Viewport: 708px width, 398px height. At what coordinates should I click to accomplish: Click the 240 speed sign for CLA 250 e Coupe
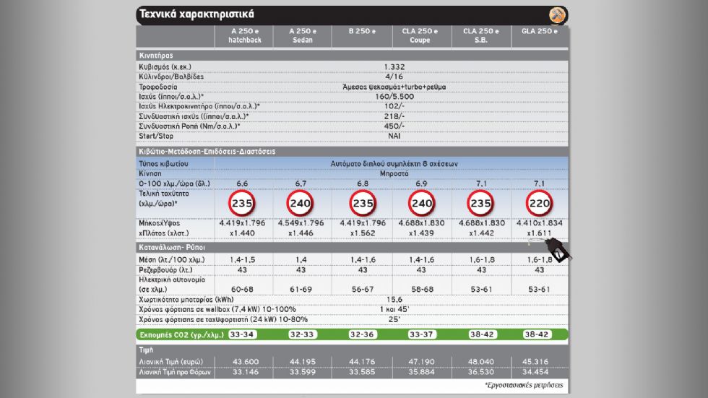pyautogui.click(x=422, y=204)
